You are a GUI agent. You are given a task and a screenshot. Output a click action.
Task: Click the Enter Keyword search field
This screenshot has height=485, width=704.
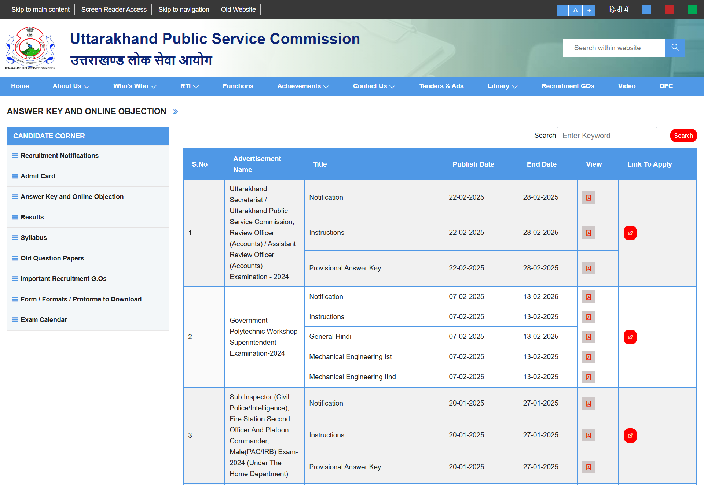(606, 136)
